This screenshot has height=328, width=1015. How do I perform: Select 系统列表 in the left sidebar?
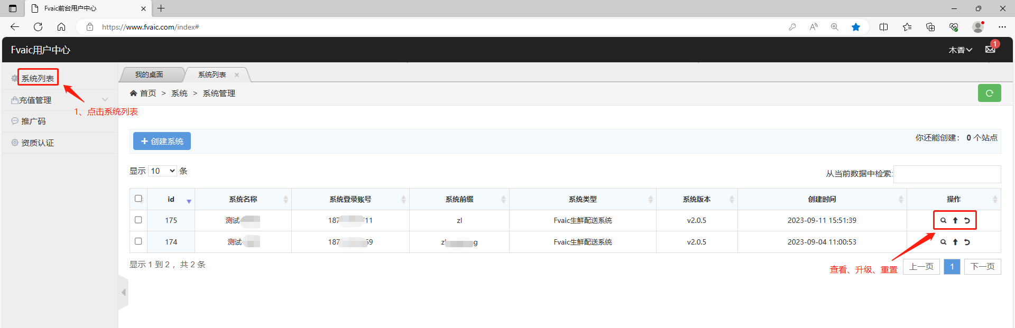(x=38, y=78)
